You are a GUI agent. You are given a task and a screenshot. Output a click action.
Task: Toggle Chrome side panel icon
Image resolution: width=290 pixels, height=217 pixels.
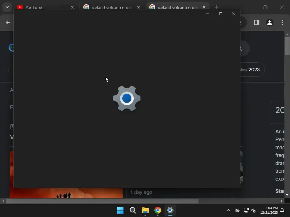(x=257, y=23)
